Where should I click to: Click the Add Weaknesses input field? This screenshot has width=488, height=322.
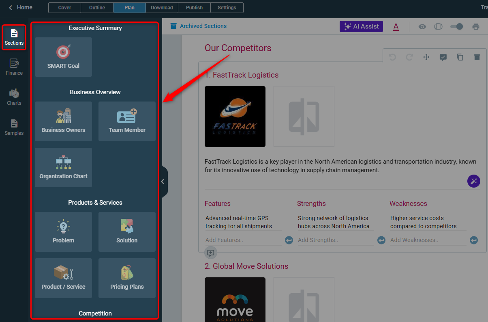428,240
